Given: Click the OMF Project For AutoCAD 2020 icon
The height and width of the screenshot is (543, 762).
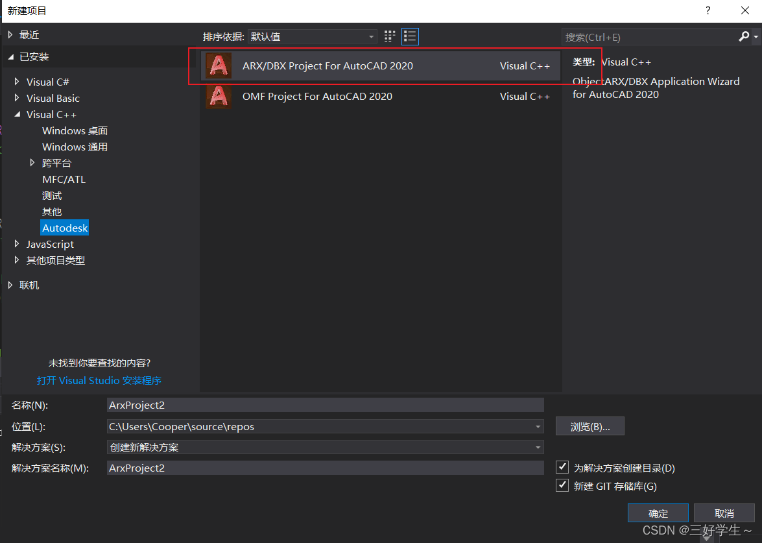Looking at the screenshot, I should (219, 96).
